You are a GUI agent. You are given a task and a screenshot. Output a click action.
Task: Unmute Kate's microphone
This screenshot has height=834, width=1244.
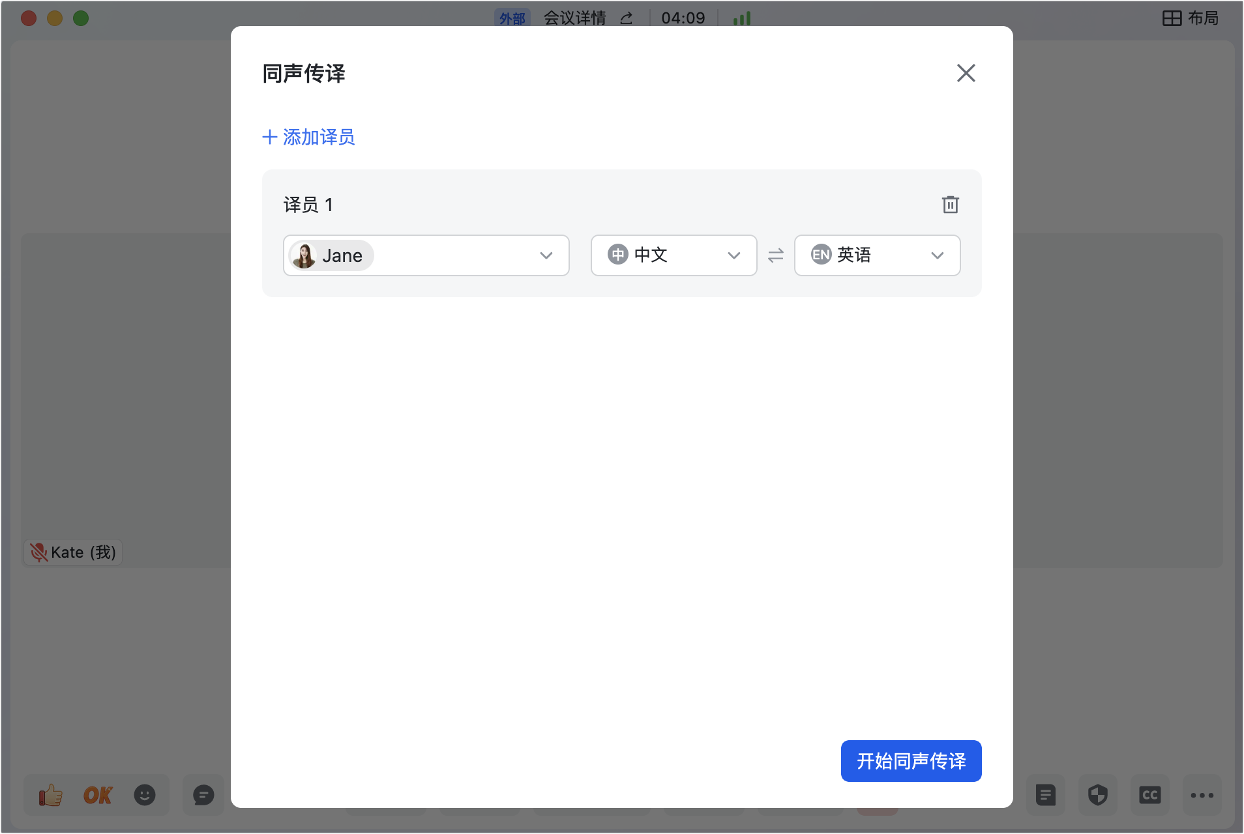click(x=38, y=552)
